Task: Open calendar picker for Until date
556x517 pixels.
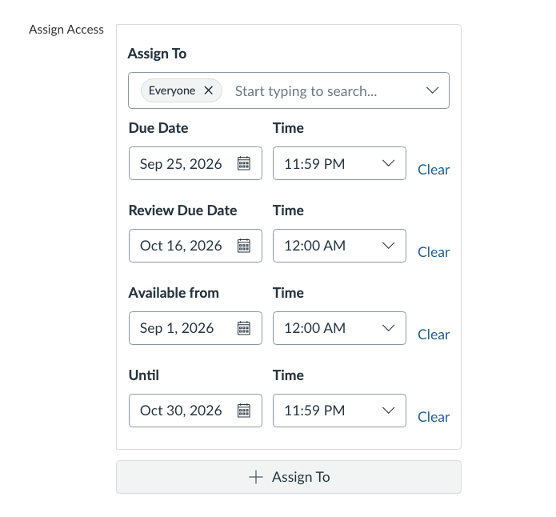Action: coord(244,411)
